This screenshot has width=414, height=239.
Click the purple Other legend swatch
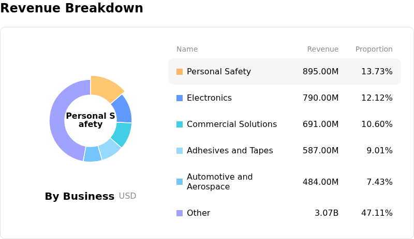(180, 213)
